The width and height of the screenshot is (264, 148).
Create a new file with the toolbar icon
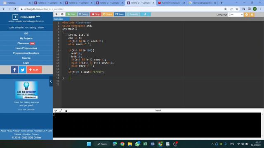[x=57, y=14]
